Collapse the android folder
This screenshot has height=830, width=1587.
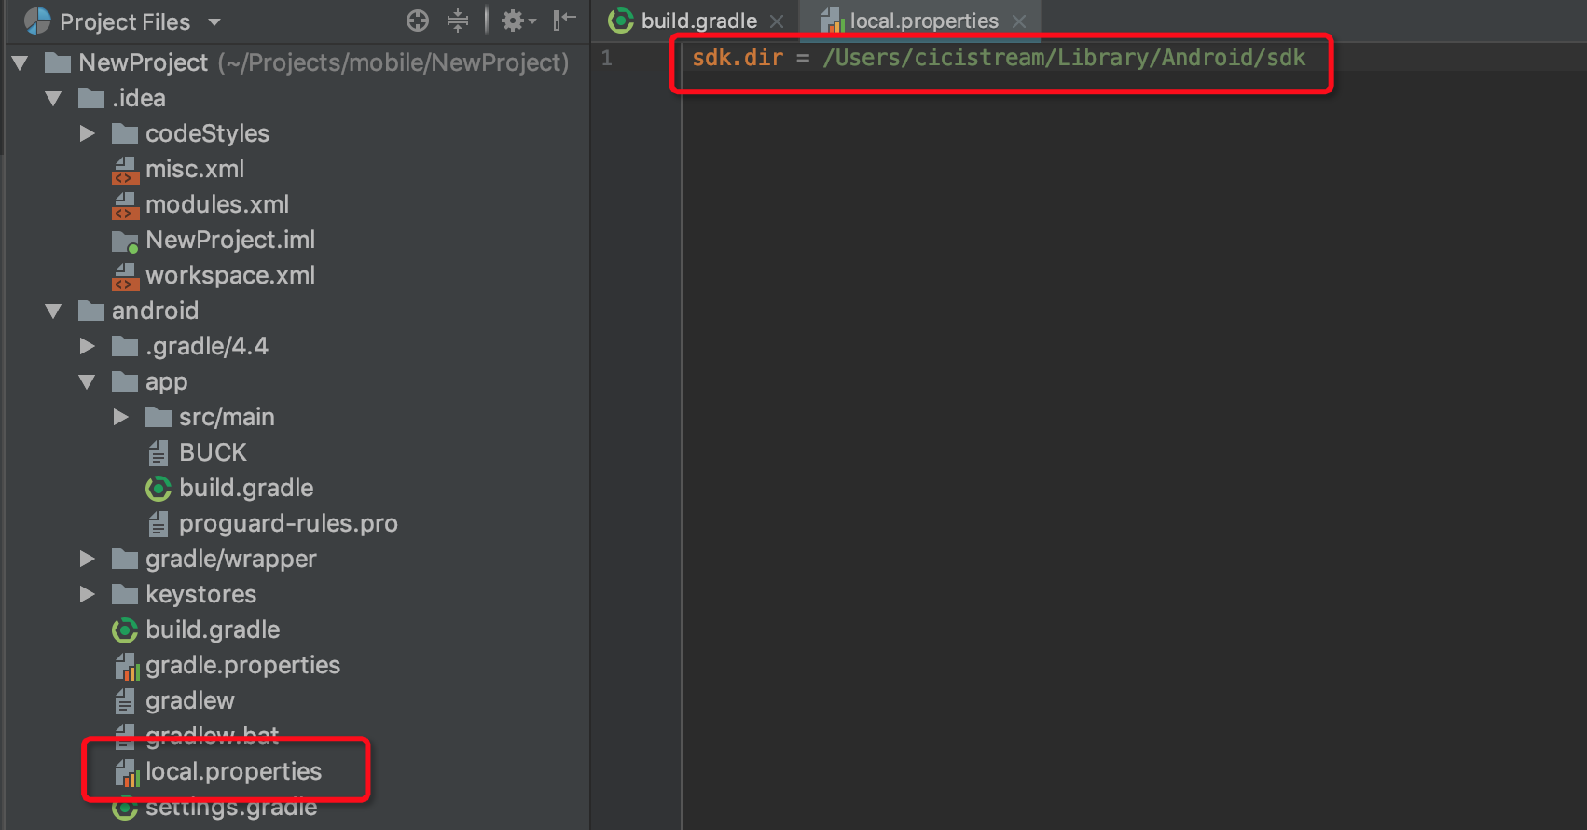[54, 311]
